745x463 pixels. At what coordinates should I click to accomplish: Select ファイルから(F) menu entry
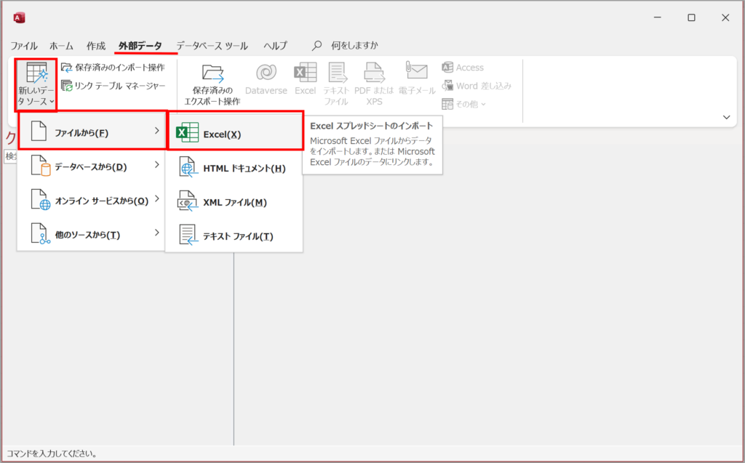coord(92,130)
